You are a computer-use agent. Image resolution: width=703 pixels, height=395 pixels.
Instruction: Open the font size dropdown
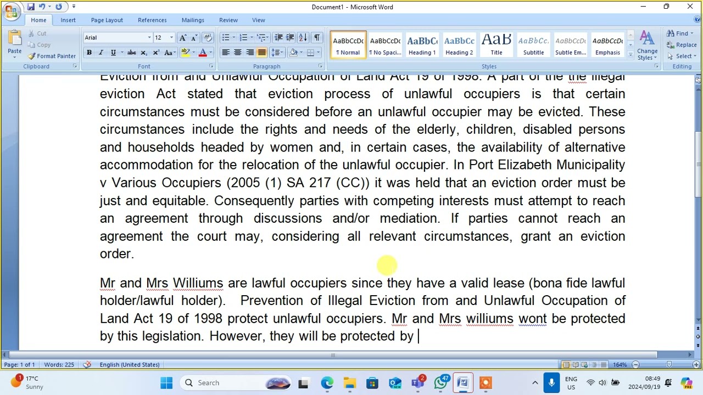171,37
